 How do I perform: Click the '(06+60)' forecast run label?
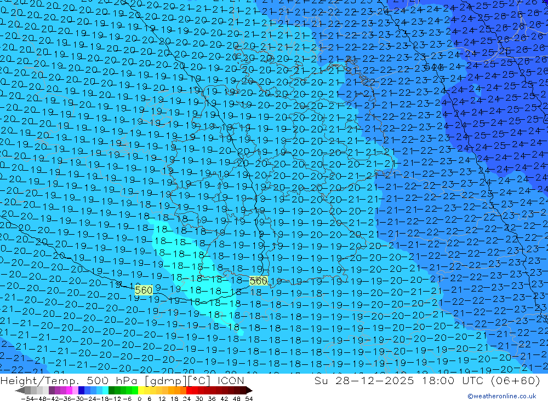tap(515, 380)
